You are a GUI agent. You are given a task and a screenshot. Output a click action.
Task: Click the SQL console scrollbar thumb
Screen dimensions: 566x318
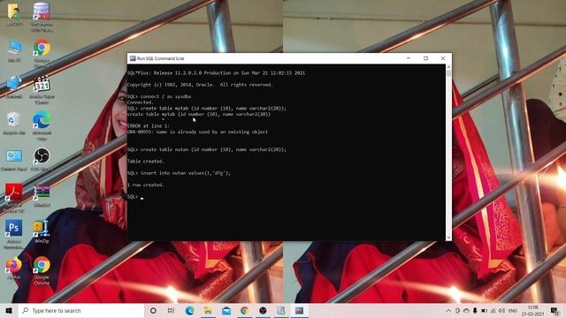448,73
